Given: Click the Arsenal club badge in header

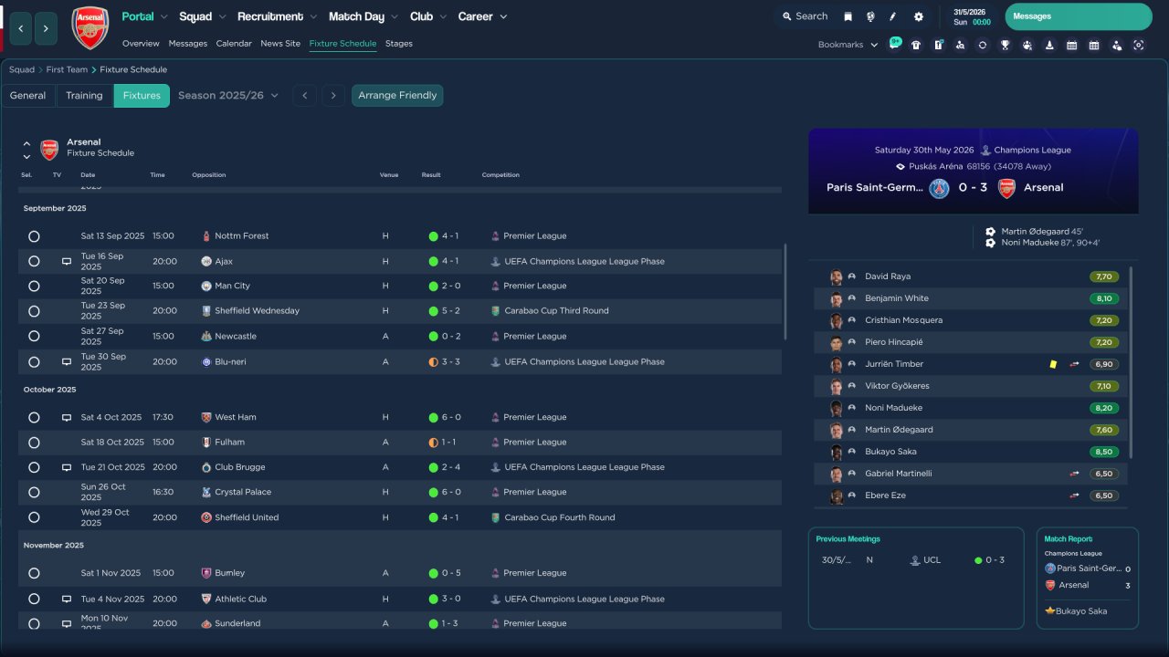Looking at the screenshot, I should [x=90, y=28].
